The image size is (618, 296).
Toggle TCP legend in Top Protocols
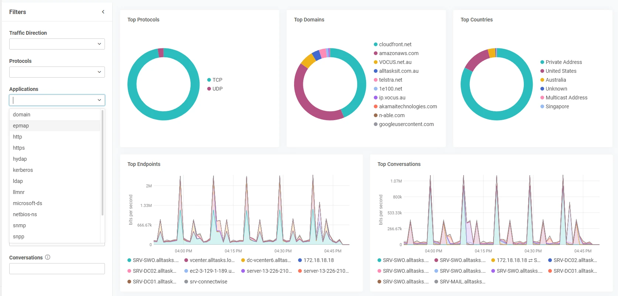[217, 80]
